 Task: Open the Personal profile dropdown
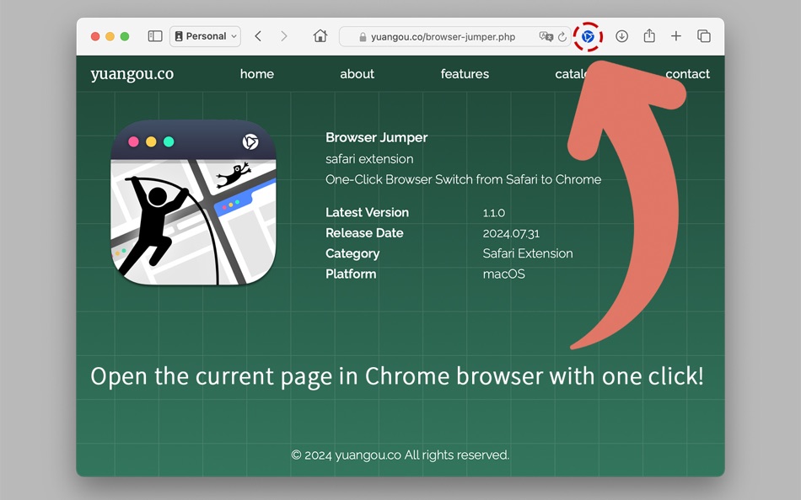[x=205, y=36]
